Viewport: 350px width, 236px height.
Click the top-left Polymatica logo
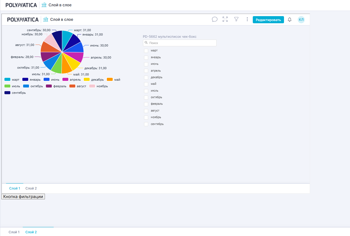(x=21, y=5)
